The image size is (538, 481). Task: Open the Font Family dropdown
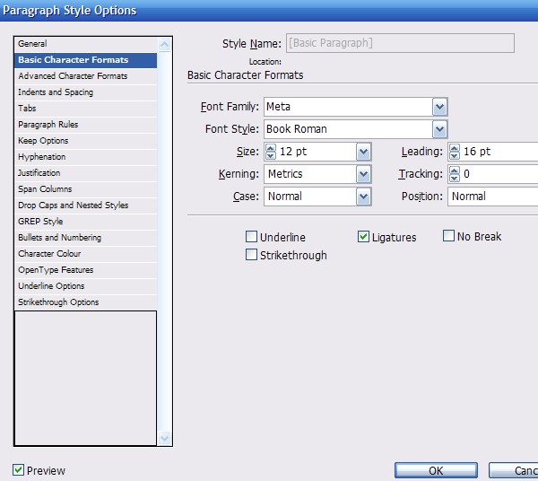439,107
